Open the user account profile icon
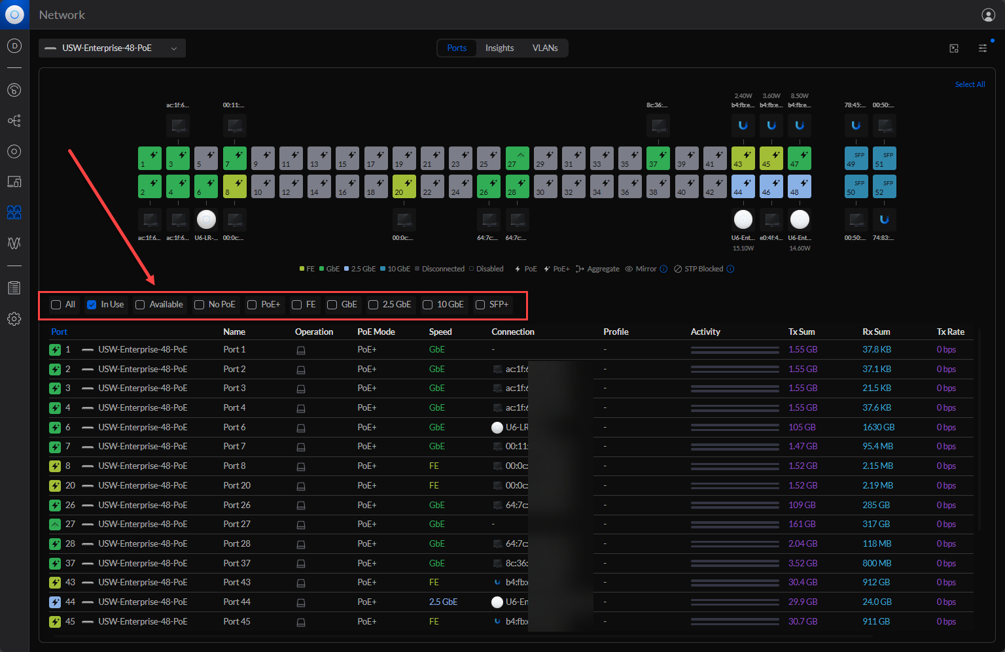 (988, 15)
